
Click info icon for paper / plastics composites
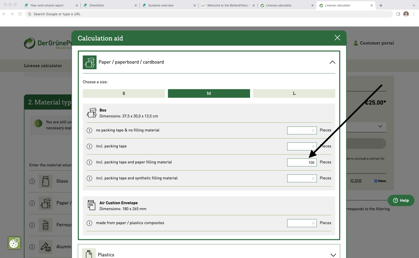point(89,223)
